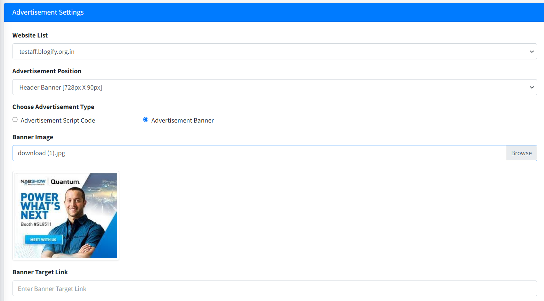
Task: Click the download (1).jpg file field
Action: pos(259,153)
